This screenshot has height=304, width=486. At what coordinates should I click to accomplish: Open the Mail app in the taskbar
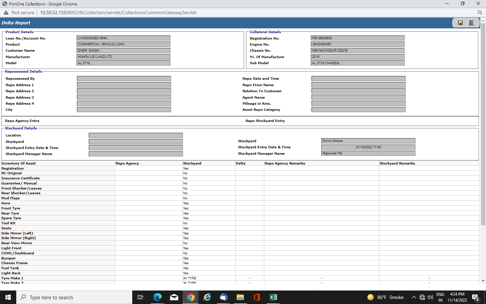click(174, 297)
